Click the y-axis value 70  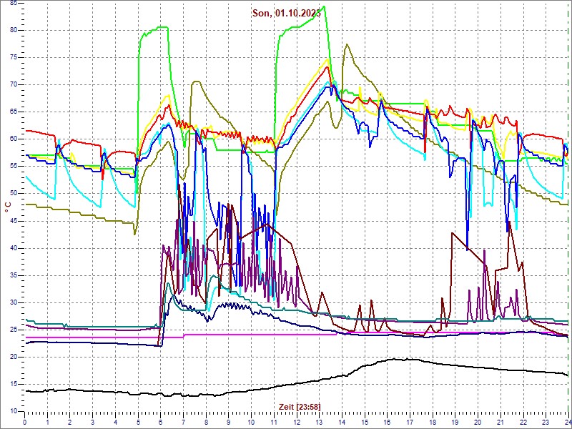coord(14,84)
